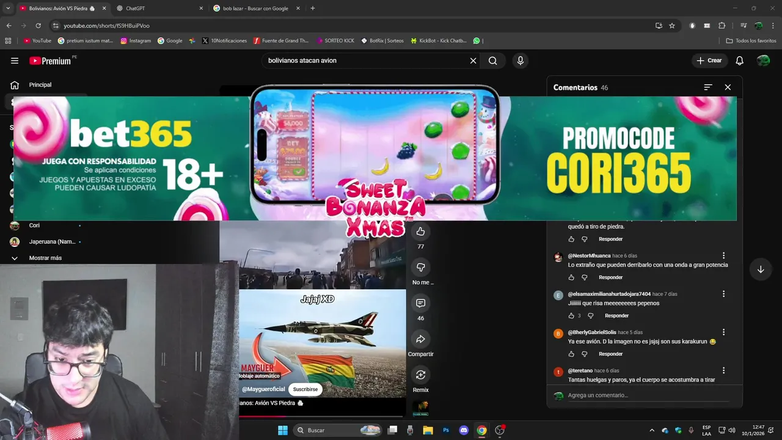Open Photoshop from the taskbar
Screen dimensions: 782x440
pos(446,430)
